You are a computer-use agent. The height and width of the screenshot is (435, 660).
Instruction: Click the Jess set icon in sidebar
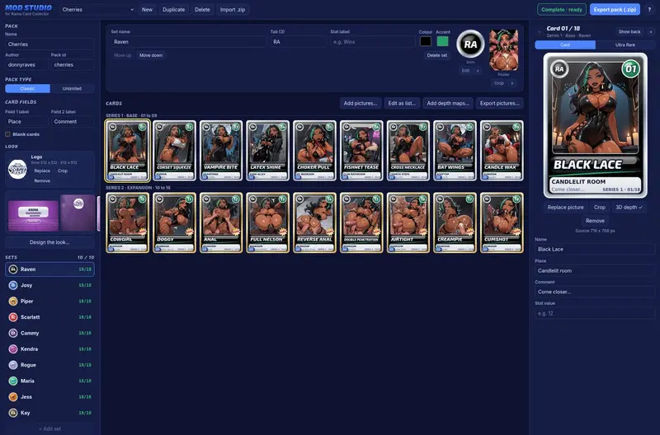(x=13, y=397)
